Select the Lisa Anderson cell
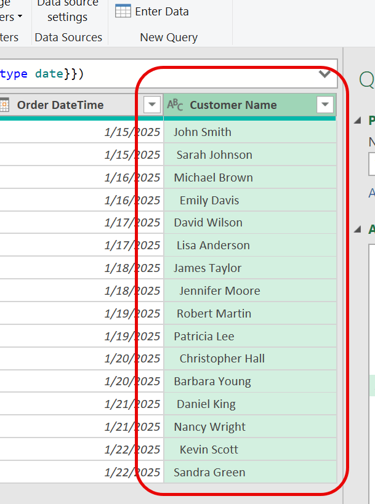The image size is (375, 504). 250,246
